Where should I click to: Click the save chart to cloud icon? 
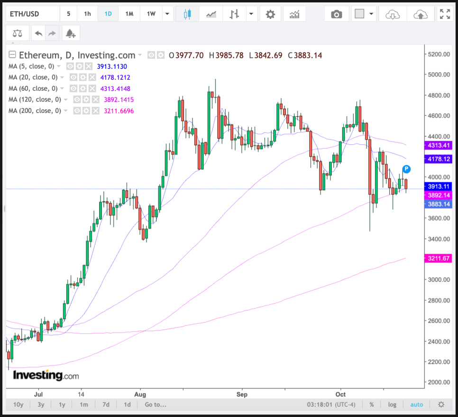[x=420, y=14]
